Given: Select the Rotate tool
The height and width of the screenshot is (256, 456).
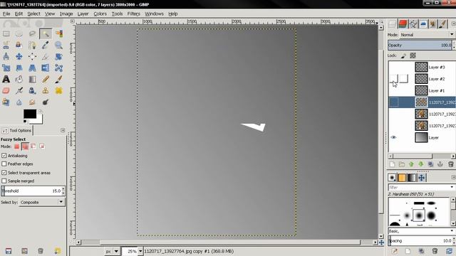Looking at the screenshot, I should tap(58, 57).
